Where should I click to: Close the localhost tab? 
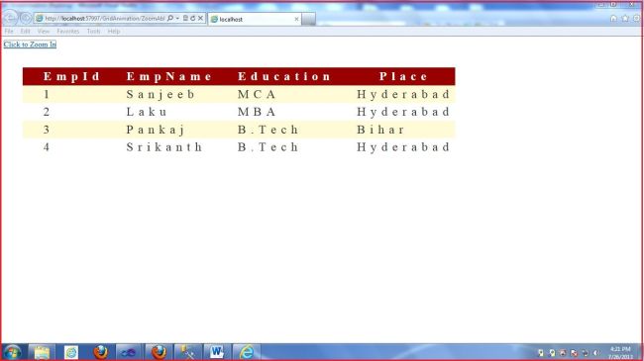click(296, 19)
